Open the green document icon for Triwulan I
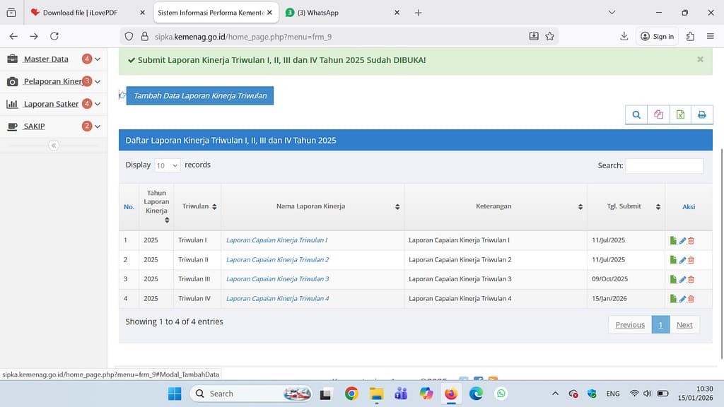Viewport: 724px width, 407px height. tap(673, 240)
